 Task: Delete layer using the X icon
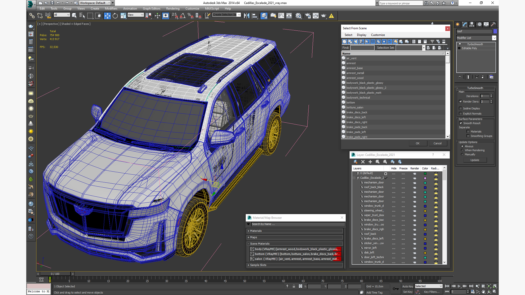click(363, 162)
